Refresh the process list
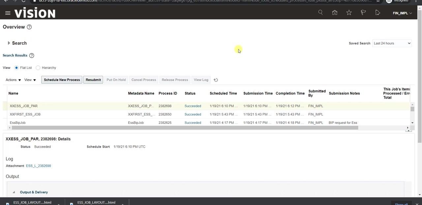 [216, 80]
